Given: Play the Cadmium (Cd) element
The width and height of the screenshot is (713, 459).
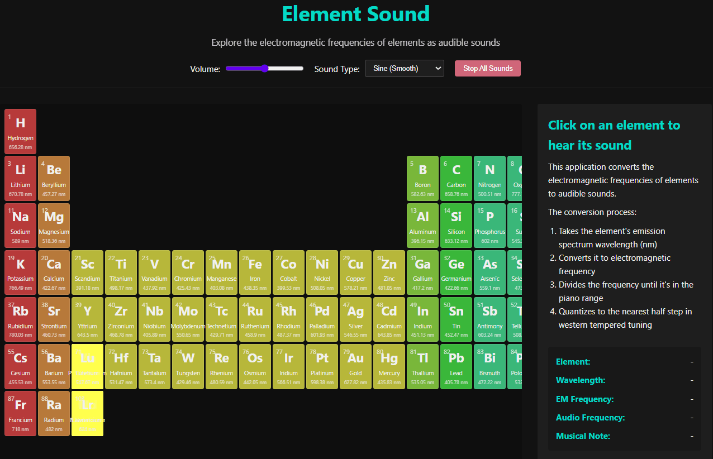Looking at the screenshot, I should (x=389, y=319).
